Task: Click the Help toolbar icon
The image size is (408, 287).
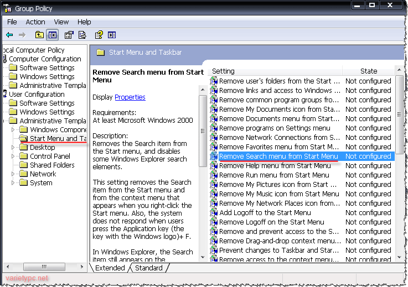Action: point(99,35)
